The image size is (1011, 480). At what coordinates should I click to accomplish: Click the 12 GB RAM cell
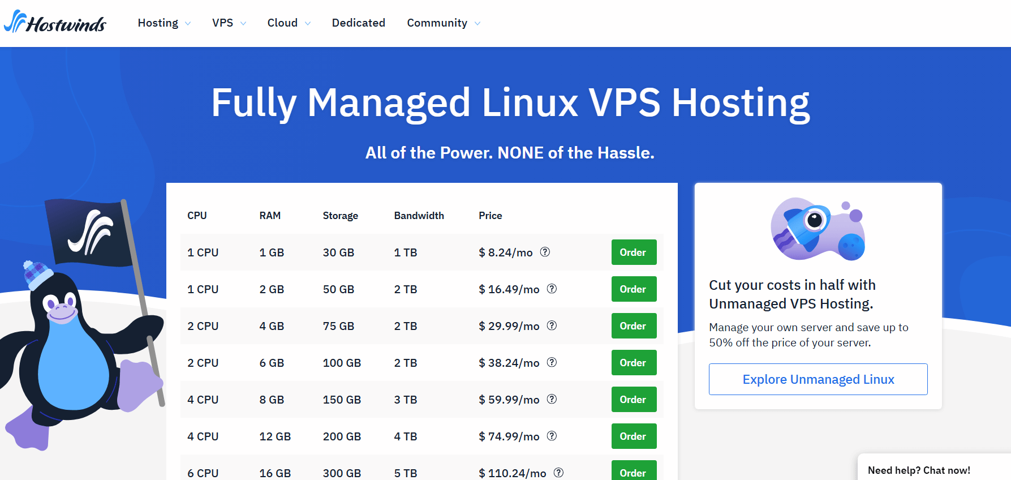click(x=275, y=436)
